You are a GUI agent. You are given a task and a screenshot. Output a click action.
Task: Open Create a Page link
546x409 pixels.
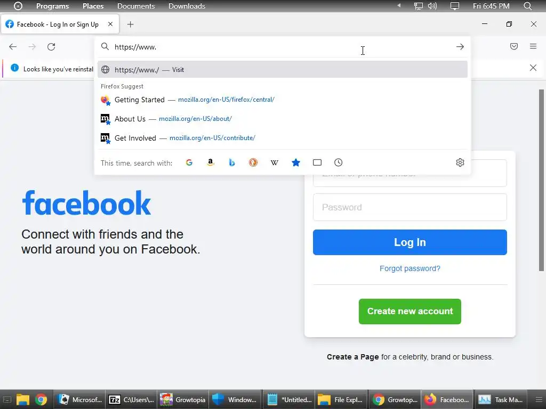click(353, 357)
